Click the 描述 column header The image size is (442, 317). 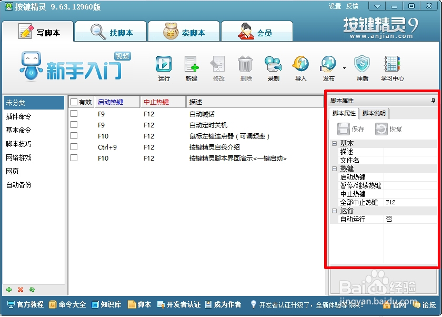pos(255,102)
